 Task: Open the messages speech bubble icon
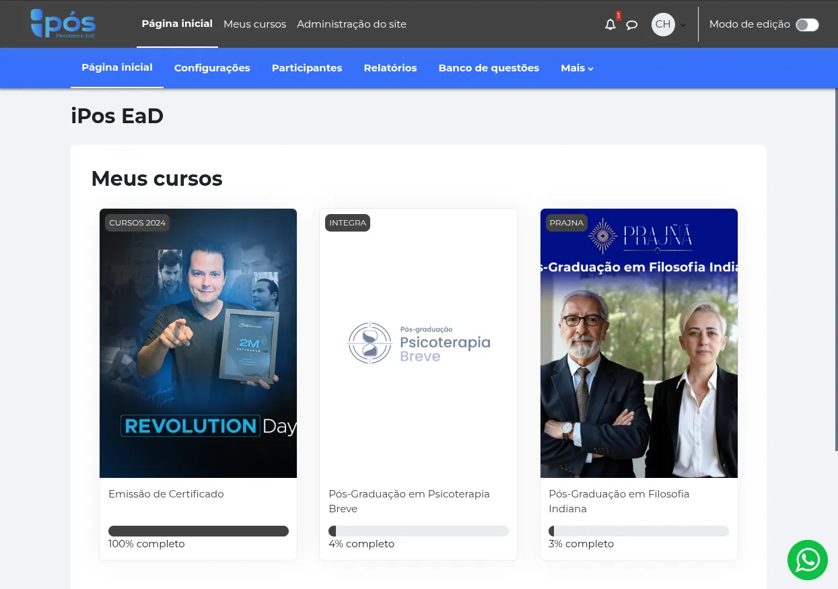[631, 25]
